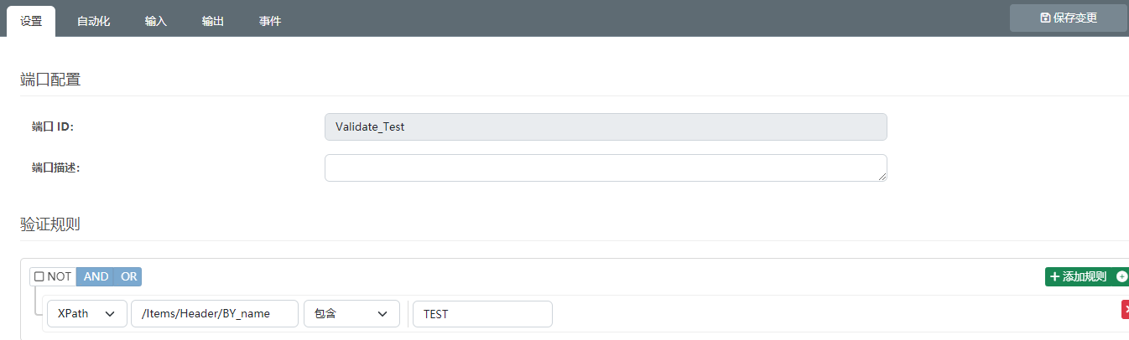Switch to the 输入 tab
Screen dimensions: 1129x340
click(156, 21)
